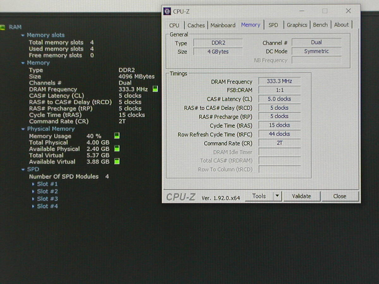Click the DC Mode field showing Symmetric
The image size is (379, 284).
(x=316, y=51)
